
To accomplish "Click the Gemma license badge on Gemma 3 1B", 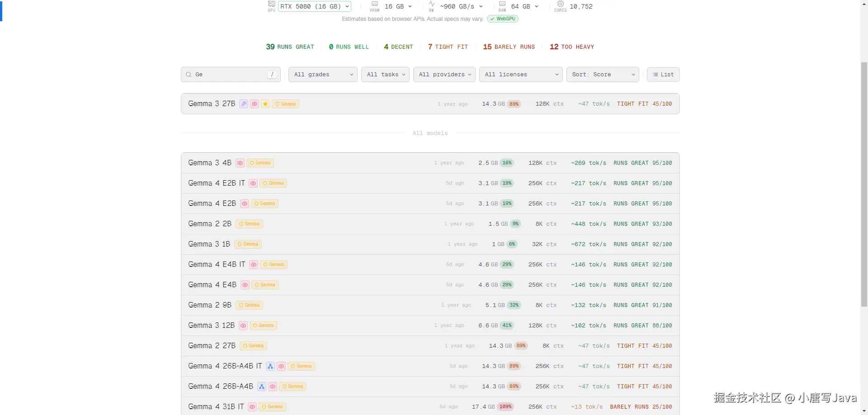I will (248, 244).
